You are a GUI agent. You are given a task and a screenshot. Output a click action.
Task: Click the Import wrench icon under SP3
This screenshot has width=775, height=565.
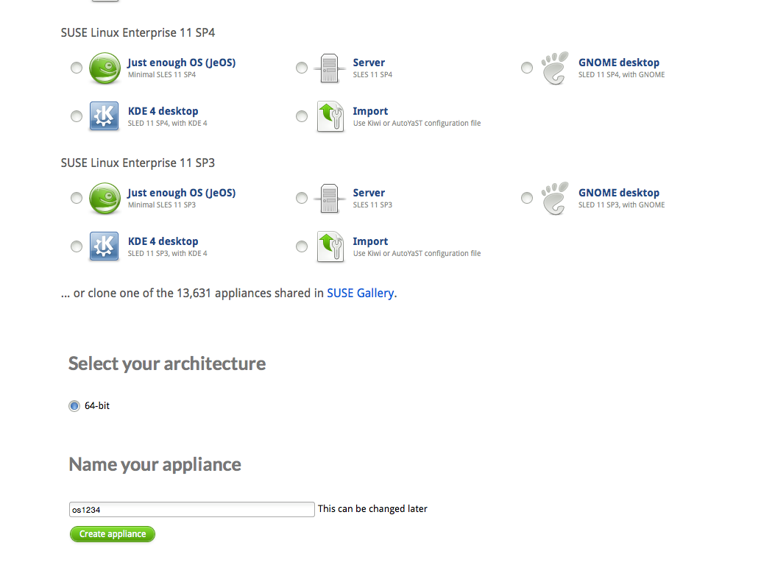pos(330,246)
